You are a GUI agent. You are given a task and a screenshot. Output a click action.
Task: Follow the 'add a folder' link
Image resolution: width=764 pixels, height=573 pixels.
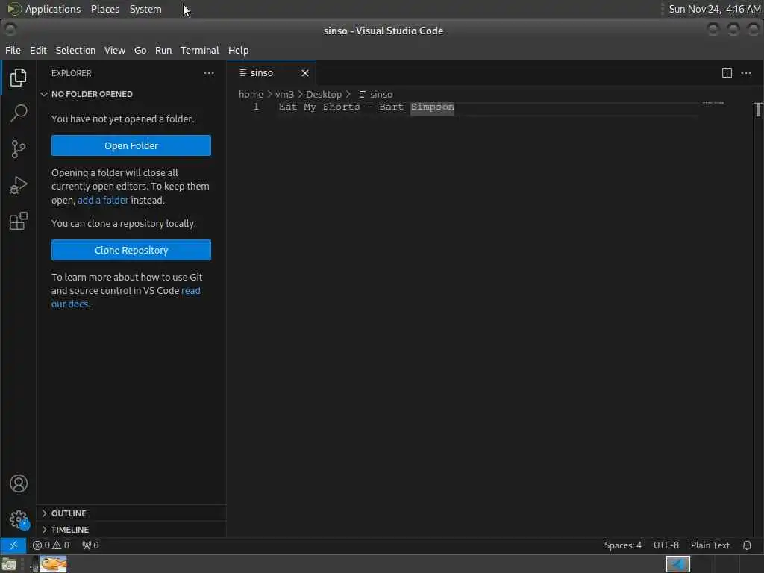pos(103,200)
